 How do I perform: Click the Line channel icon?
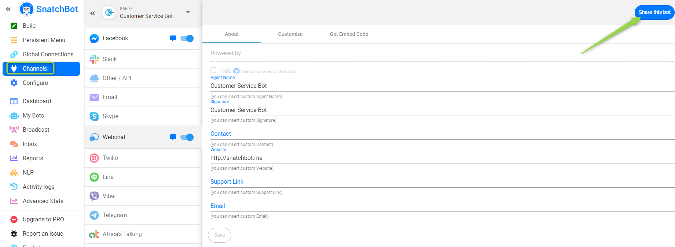[94, 177]
